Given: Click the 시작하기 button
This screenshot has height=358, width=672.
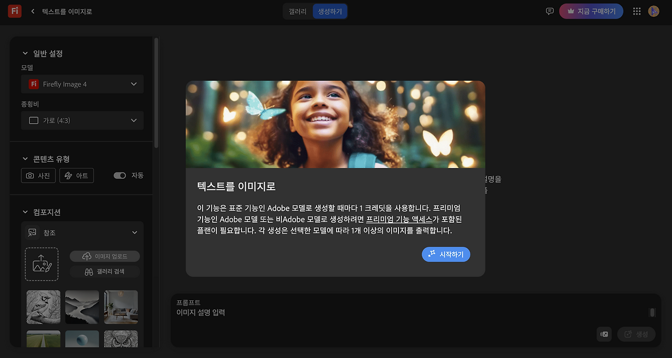Looking at the screenshot, I should tap(446, 254).
